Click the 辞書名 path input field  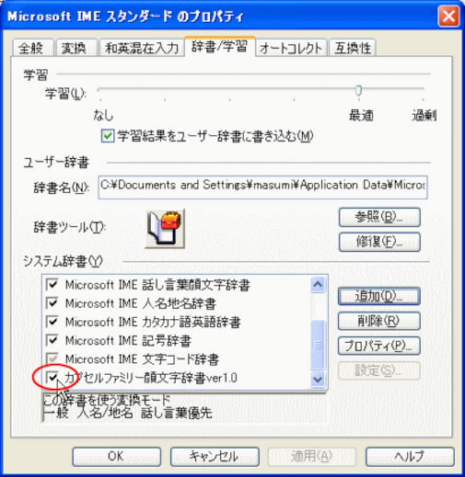tap(263, 187)
